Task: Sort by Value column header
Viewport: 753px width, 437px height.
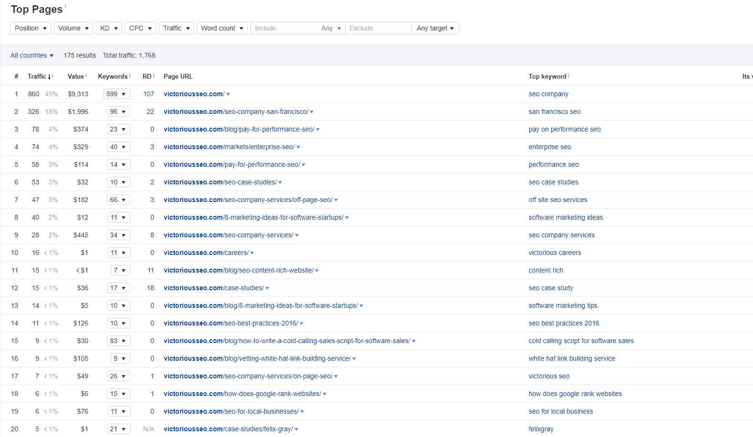Action: click(75, 76)
